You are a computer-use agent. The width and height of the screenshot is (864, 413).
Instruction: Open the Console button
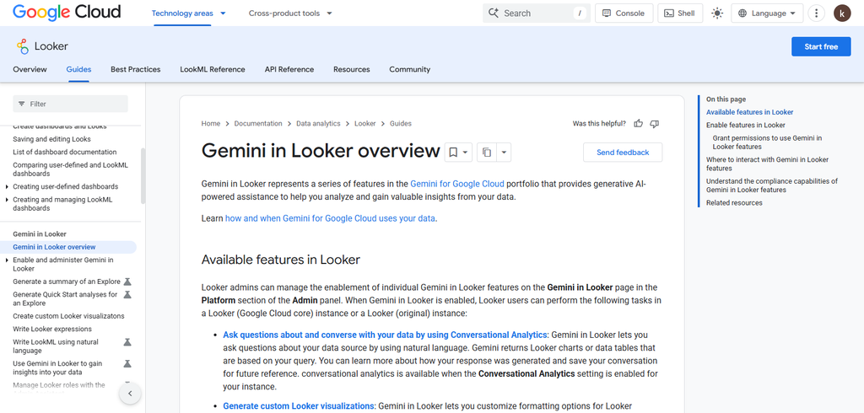click(624, 13)
